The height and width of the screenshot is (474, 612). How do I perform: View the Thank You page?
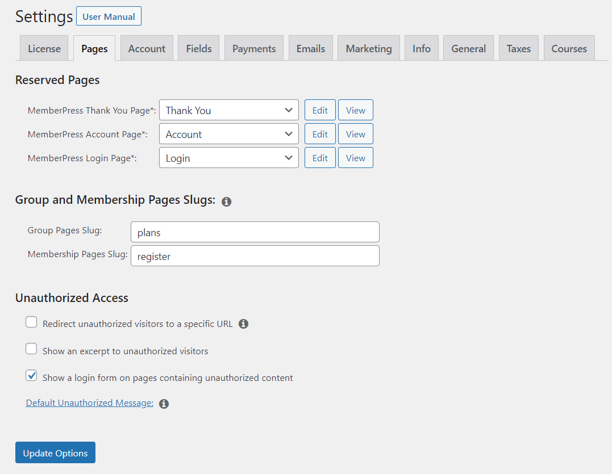coord(356,110)
